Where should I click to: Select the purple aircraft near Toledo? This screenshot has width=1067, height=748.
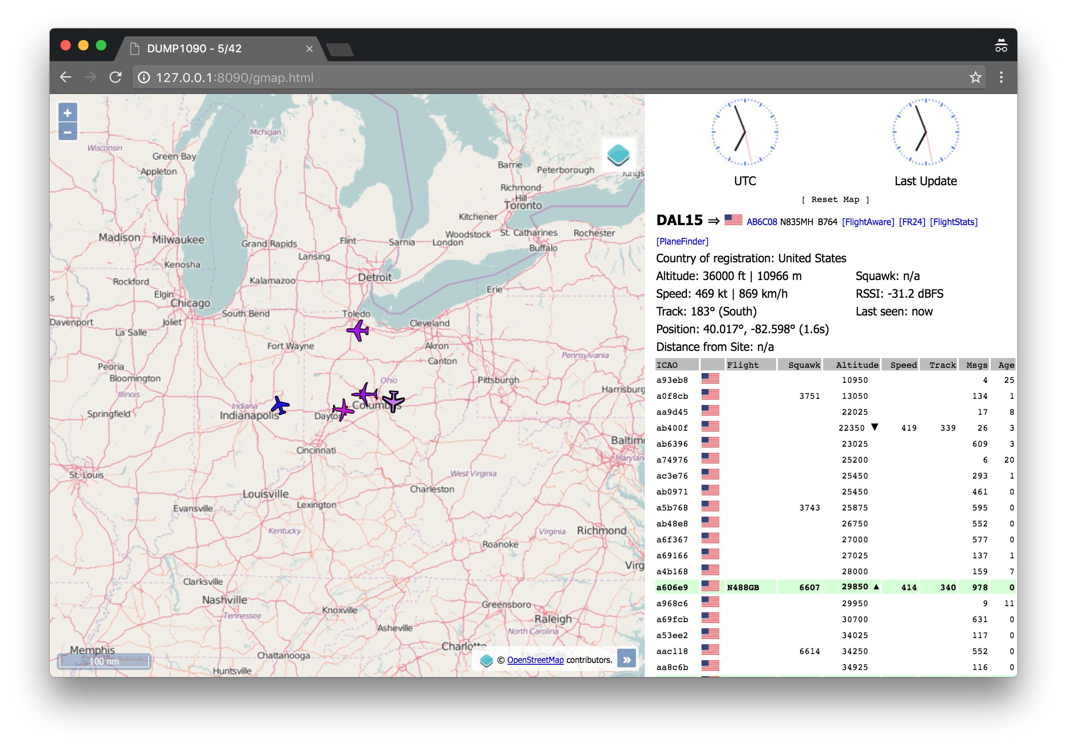[358, 330]
